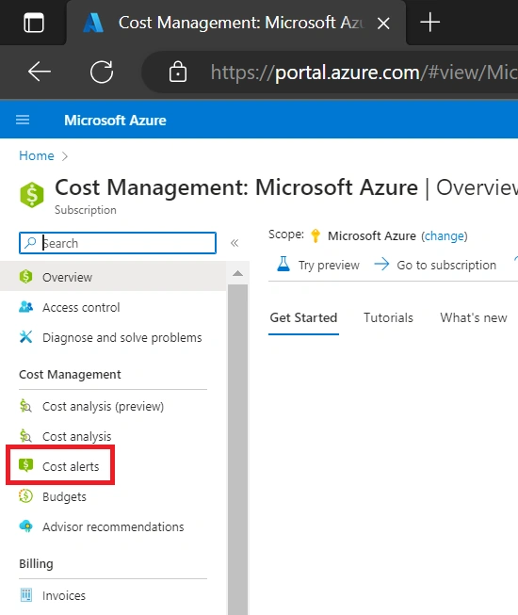
Task: Click the Access control people icon
Action: point(25,307)
